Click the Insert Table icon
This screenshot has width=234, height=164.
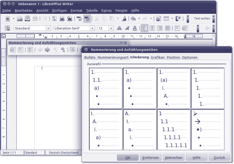click(x=166, y=19)
